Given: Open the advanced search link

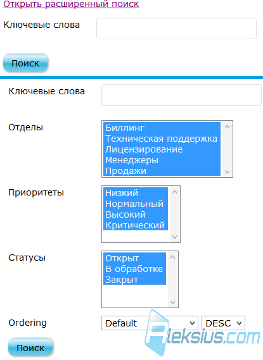Looking at the screenshot, I should (71, 4).
